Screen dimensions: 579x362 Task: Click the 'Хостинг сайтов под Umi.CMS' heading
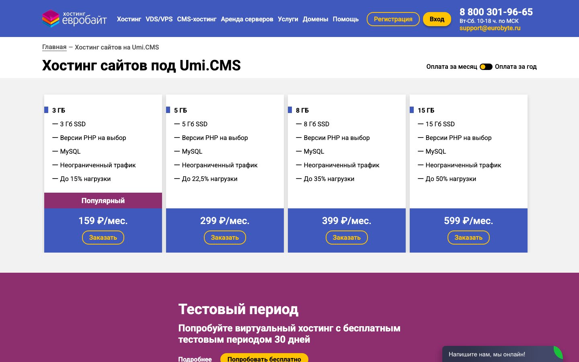click(x=142, y=66)
